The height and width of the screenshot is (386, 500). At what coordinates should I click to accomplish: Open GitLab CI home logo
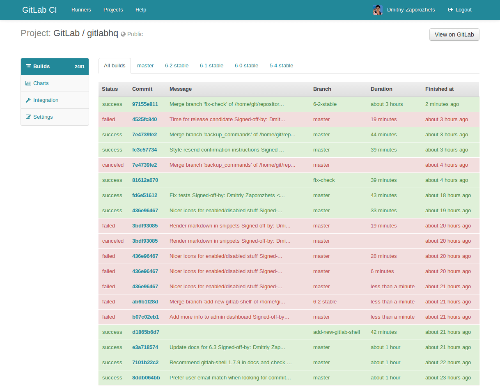(39, 9)
